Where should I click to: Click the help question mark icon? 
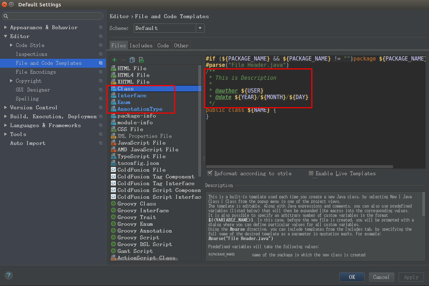coord(9,275)
